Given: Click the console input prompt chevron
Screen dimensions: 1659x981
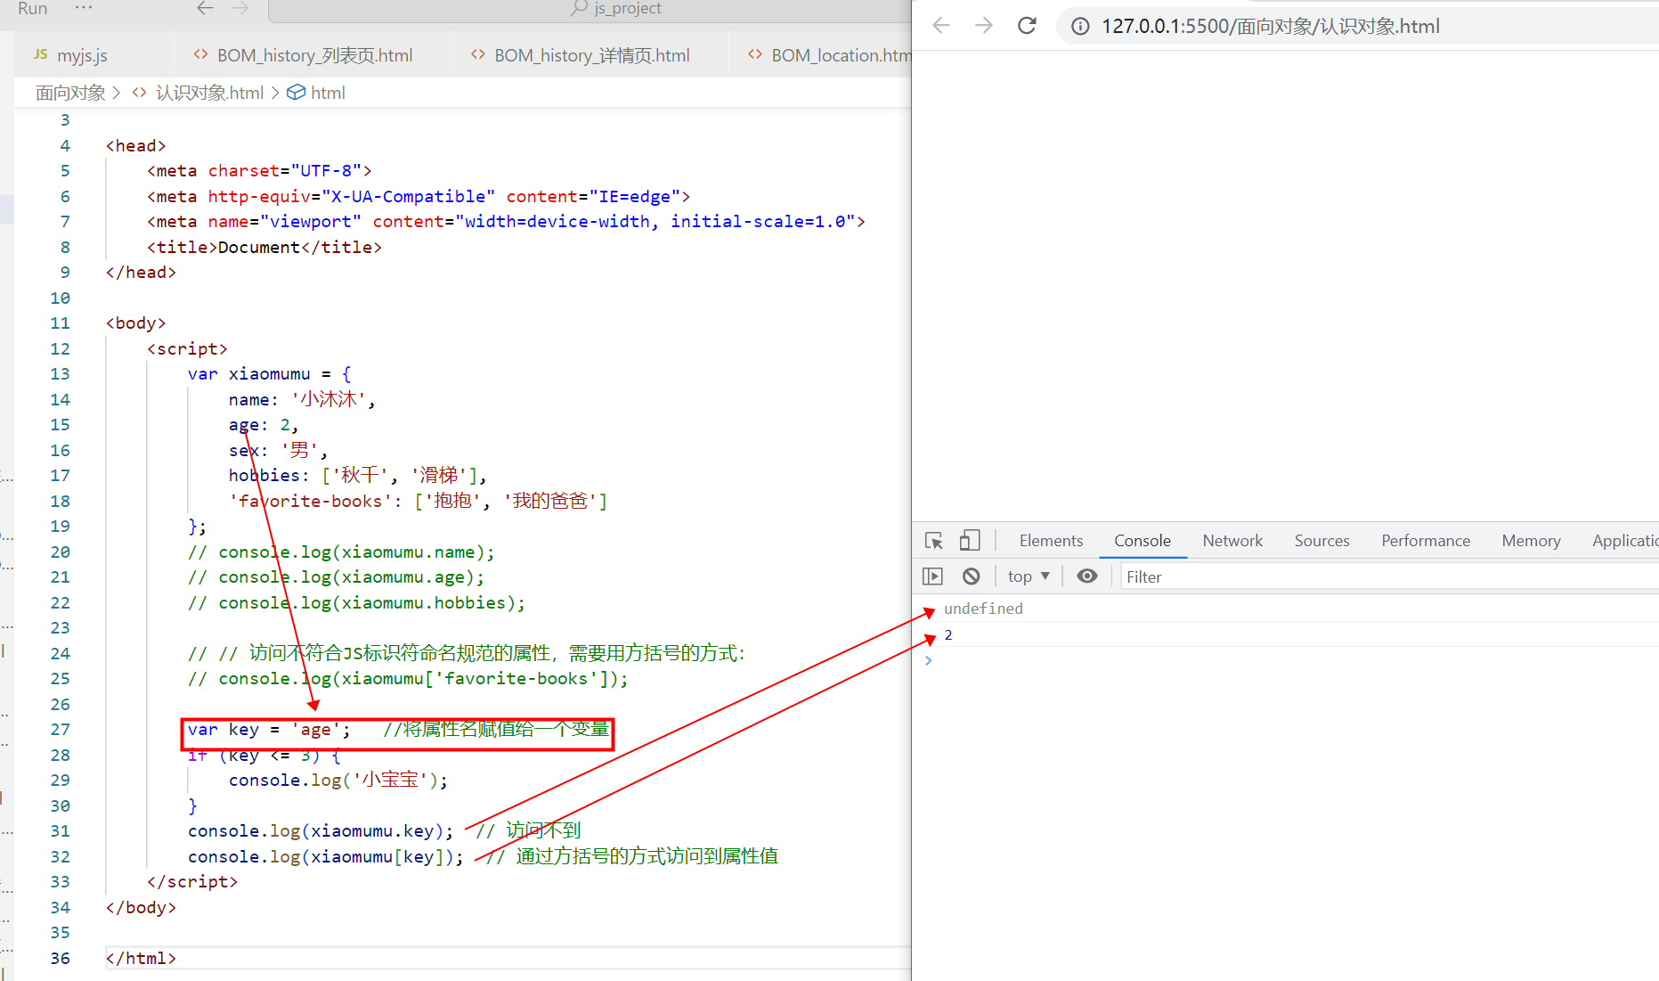Looking at the screenshot, I should point(928,661).
